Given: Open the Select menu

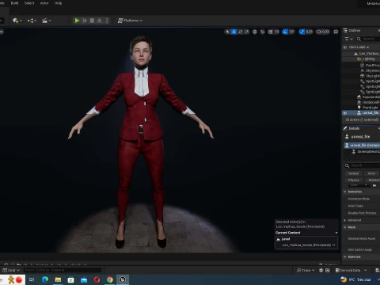Looking at the screenshot, I should coord(29,3).
